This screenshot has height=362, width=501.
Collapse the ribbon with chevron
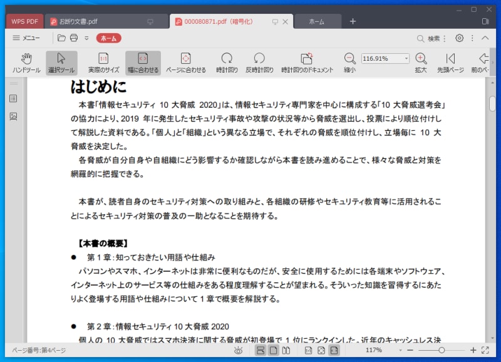tap(485, 38)
